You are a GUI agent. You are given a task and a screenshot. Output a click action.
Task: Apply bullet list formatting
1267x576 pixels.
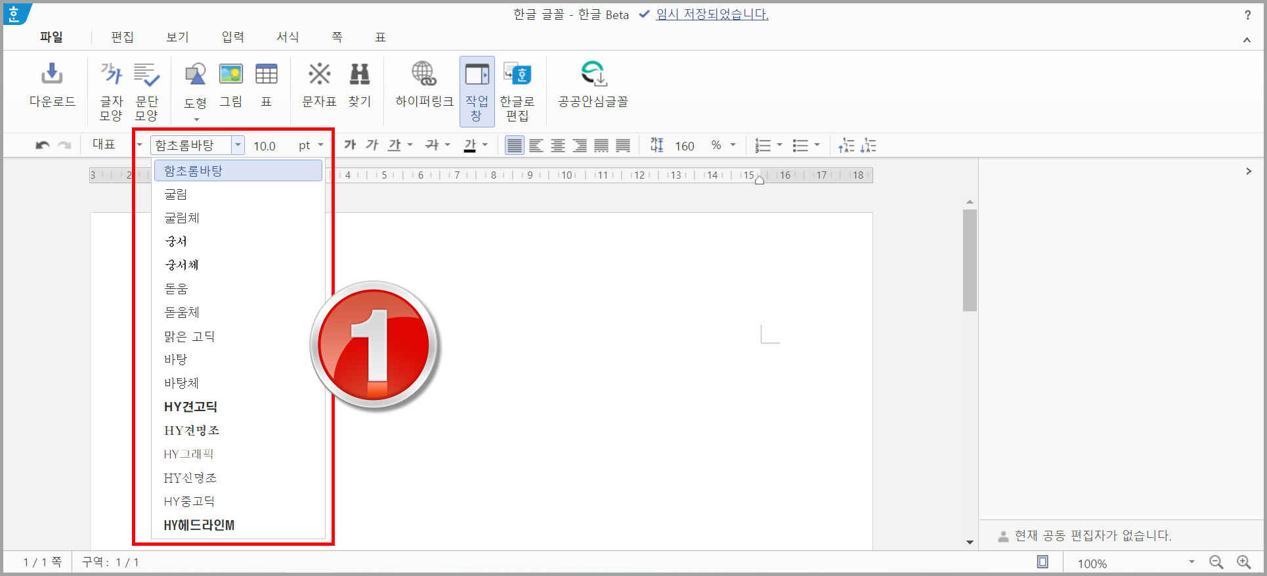(800, 145)
